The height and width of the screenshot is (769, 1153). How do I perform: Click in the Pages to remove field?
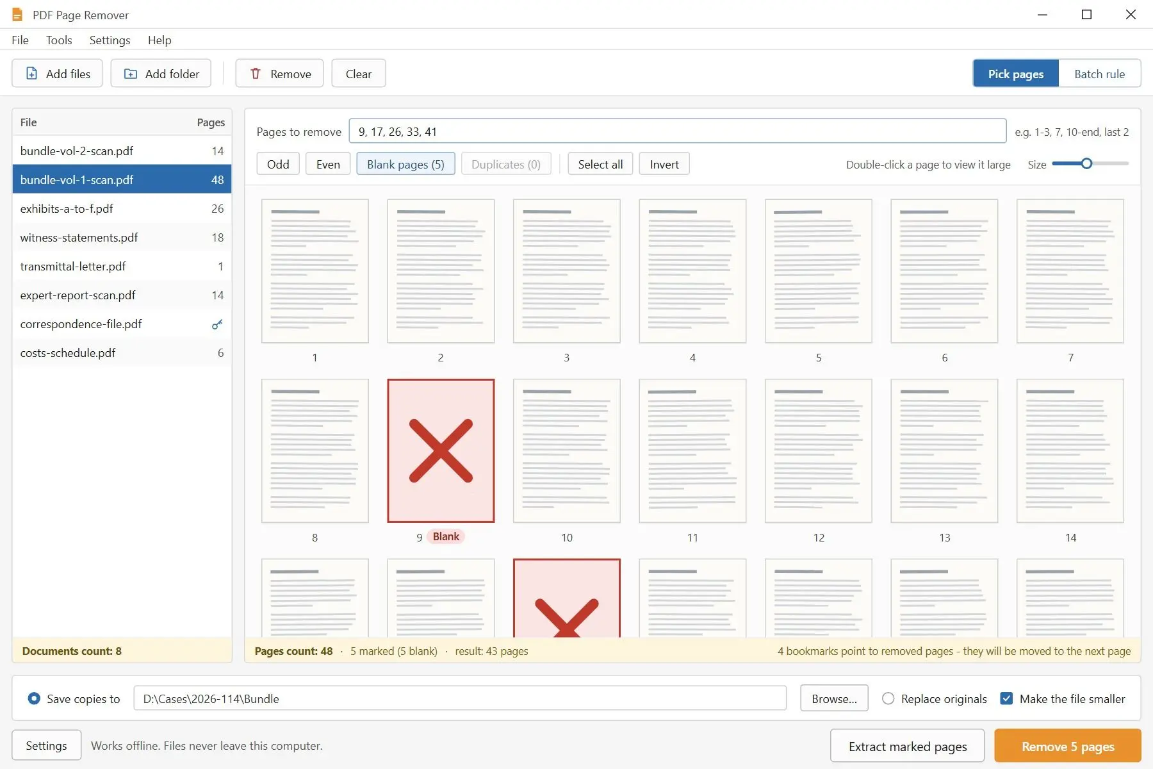[x=677, y=131]
